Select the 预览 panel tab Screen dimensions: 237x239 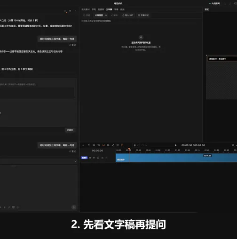click(206, 9)
